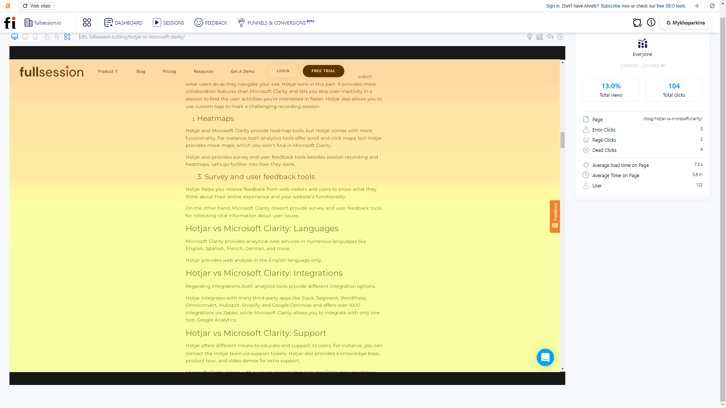
Task: Switch to the scroll map icon
Action: (67, 37)
